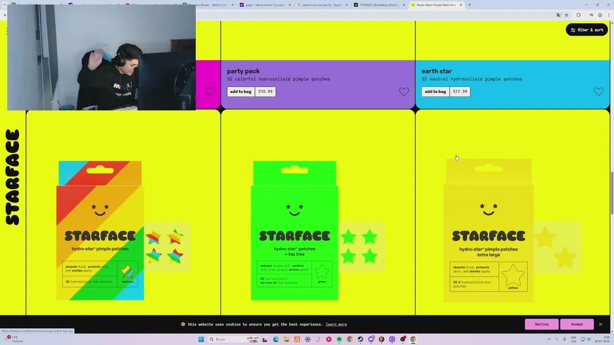Launch Microsoft Edge from the taskbar
Screen dimensions: 614x345
pos(276,339)
